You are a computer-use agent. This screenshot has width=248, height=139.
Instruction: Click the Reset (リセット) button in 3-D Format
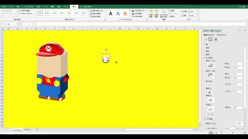pos(210,114)
